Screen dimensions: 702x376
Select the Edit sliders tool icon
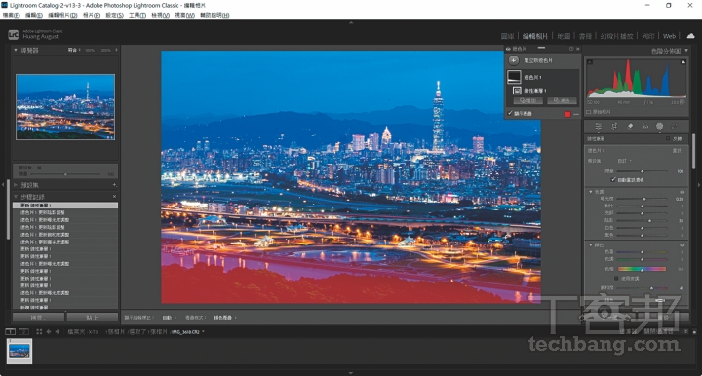tap(598, 126)
